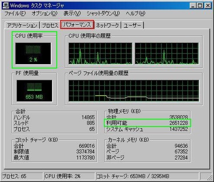The image size is (214, 182).
Task: Click the 制限値 label
Action: [21, 152]
